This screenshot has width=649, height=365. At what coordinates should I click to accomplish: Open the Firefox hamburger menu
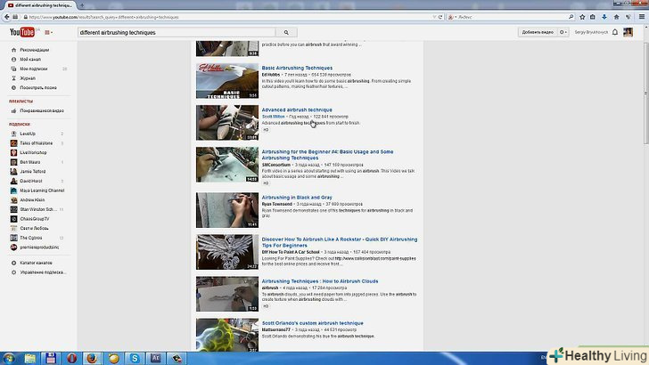642,17
